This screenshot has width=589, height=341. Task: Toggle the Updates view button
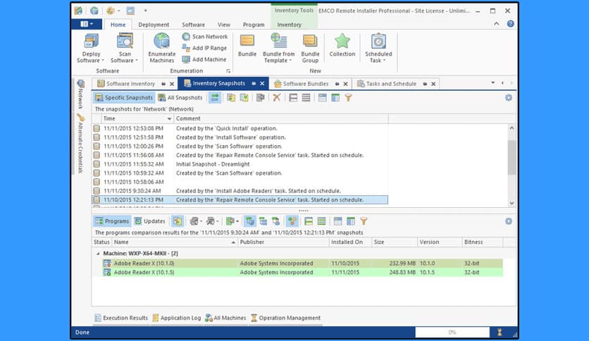point(150,221)
